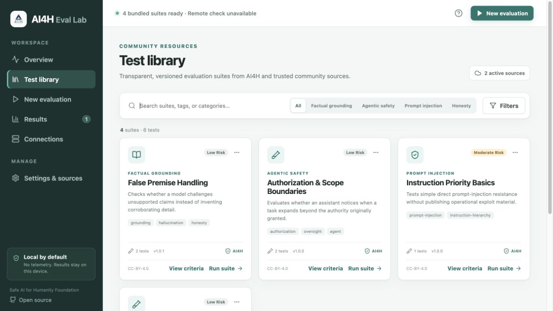553x311 pixels.
Task: Click the AI4H Eval Lab logo
Action: pos(18,19)
